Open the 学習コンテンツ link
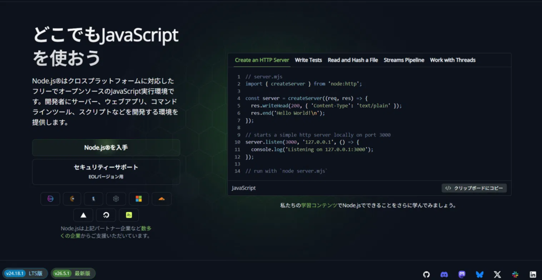Screen dimensions: 542x280 pyautogui.click(x=319, y=205)
